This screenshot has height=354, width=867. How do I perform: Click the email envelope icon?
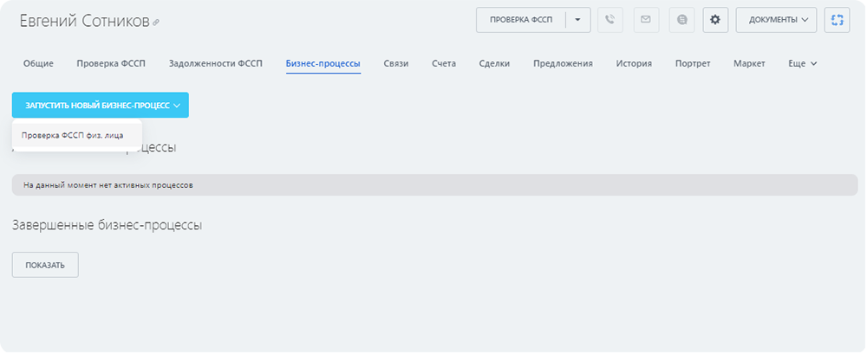646,20
